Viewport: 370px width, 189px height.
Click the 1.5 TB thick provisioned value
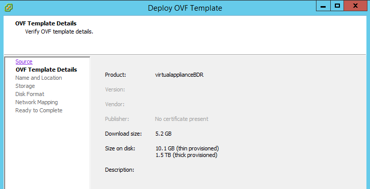[187, 155]
